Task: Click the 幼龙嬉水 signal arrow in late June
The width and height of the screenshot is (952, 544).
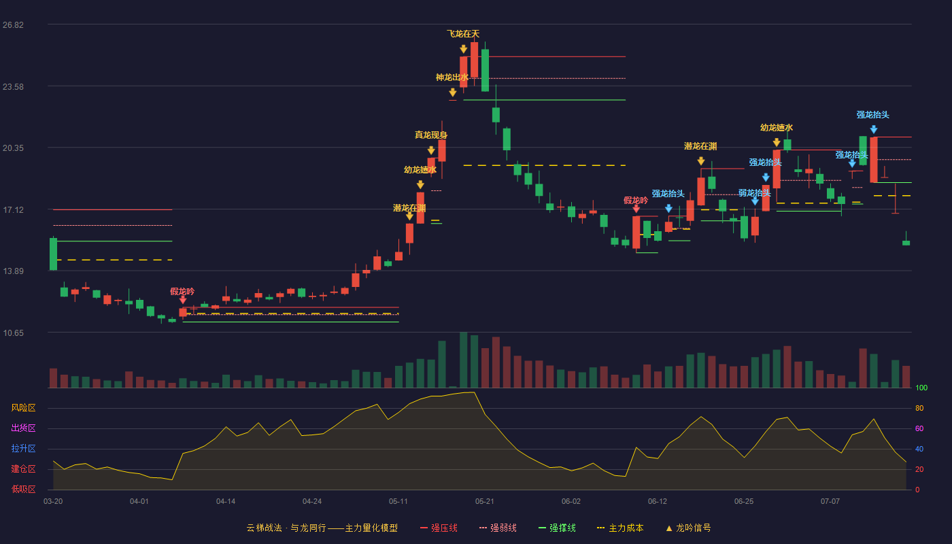Action: pos(777,142)
